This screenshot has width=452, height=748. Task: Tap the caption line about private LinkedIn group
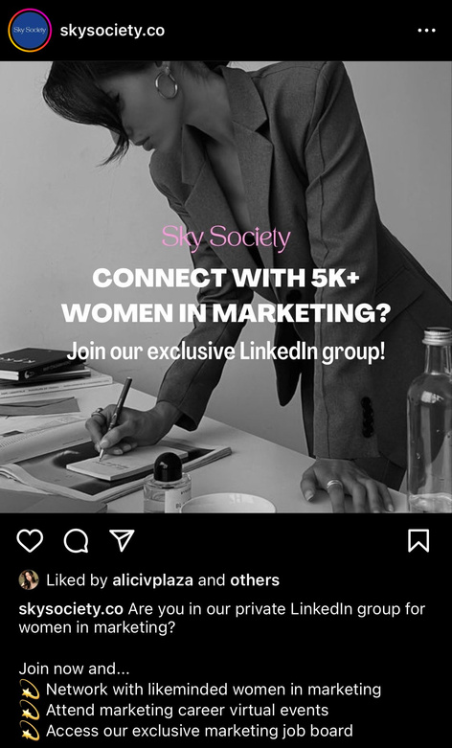coord(222,619)
